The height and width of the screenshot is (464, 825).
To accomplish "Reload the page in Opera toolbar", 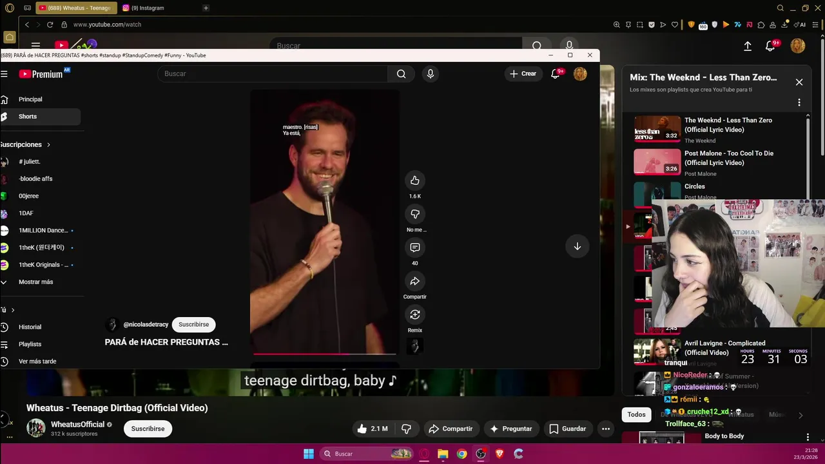I will (x=50, y=24).
